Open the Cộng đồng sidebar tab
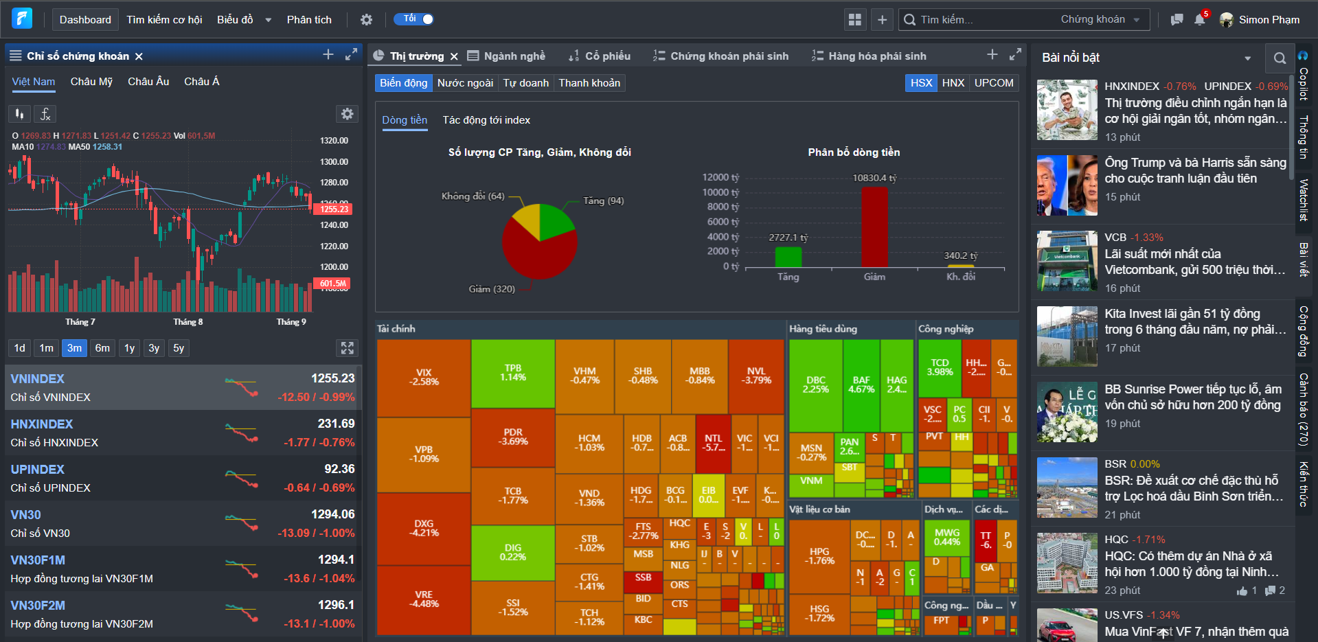1318x642 pixels. [1303, 331]
